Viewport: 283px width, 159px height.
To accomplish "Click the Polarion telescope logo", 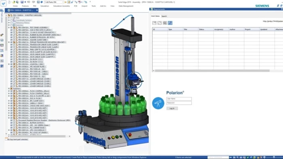I will click(x=158, y=103).
